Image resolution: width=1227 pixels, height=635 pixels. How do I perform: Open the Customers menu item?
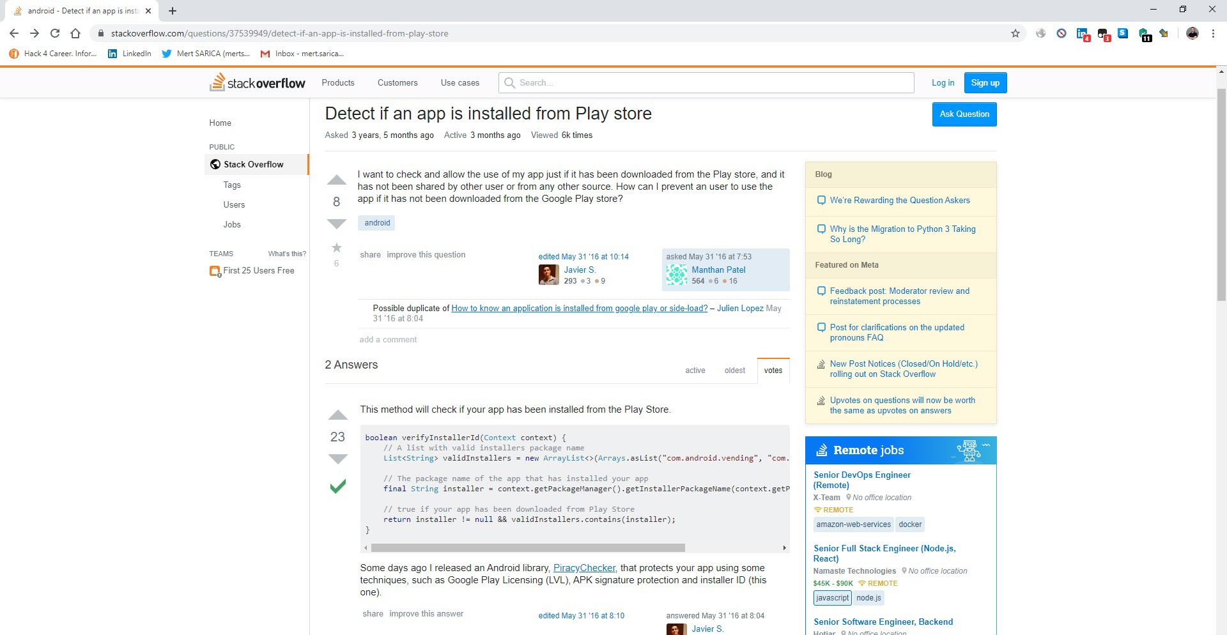(397, 83)
